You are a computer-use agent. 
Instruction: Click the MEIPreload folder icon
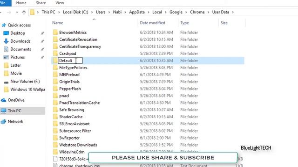point(55,75)
